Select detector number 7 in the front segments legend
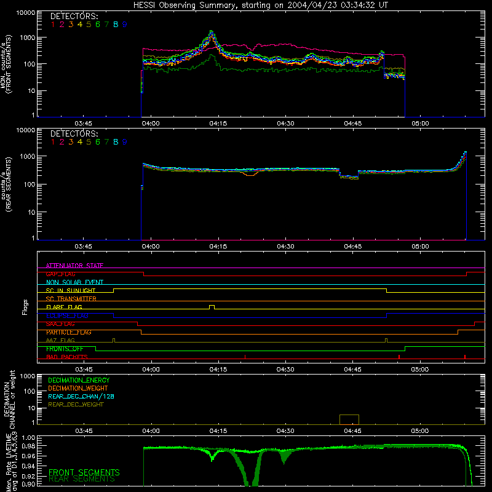The image size is (492, 492). coord(106,25)
